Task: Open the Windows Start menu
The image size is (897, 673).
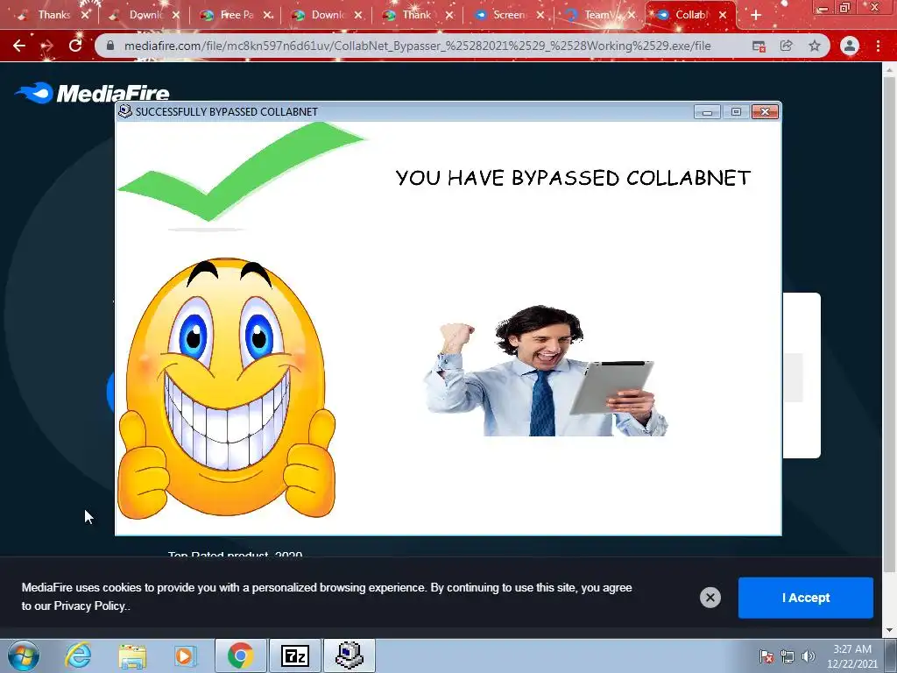Action: 24,655
